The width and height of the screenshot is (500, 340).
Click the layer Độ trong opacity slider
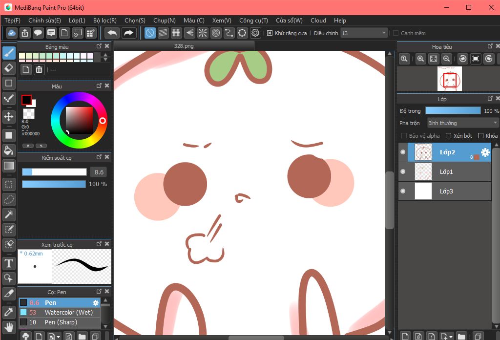tap(453, 111)
